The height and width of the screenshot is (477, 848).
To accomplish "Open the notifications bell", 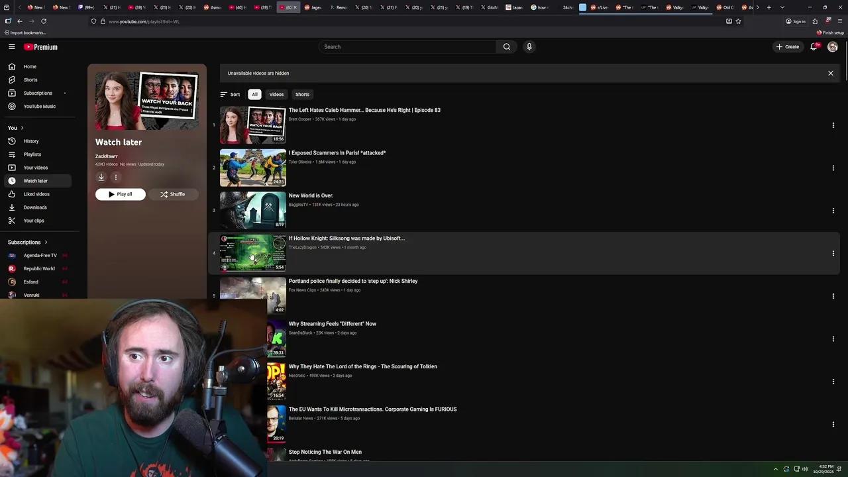I will tap(814, 46).
